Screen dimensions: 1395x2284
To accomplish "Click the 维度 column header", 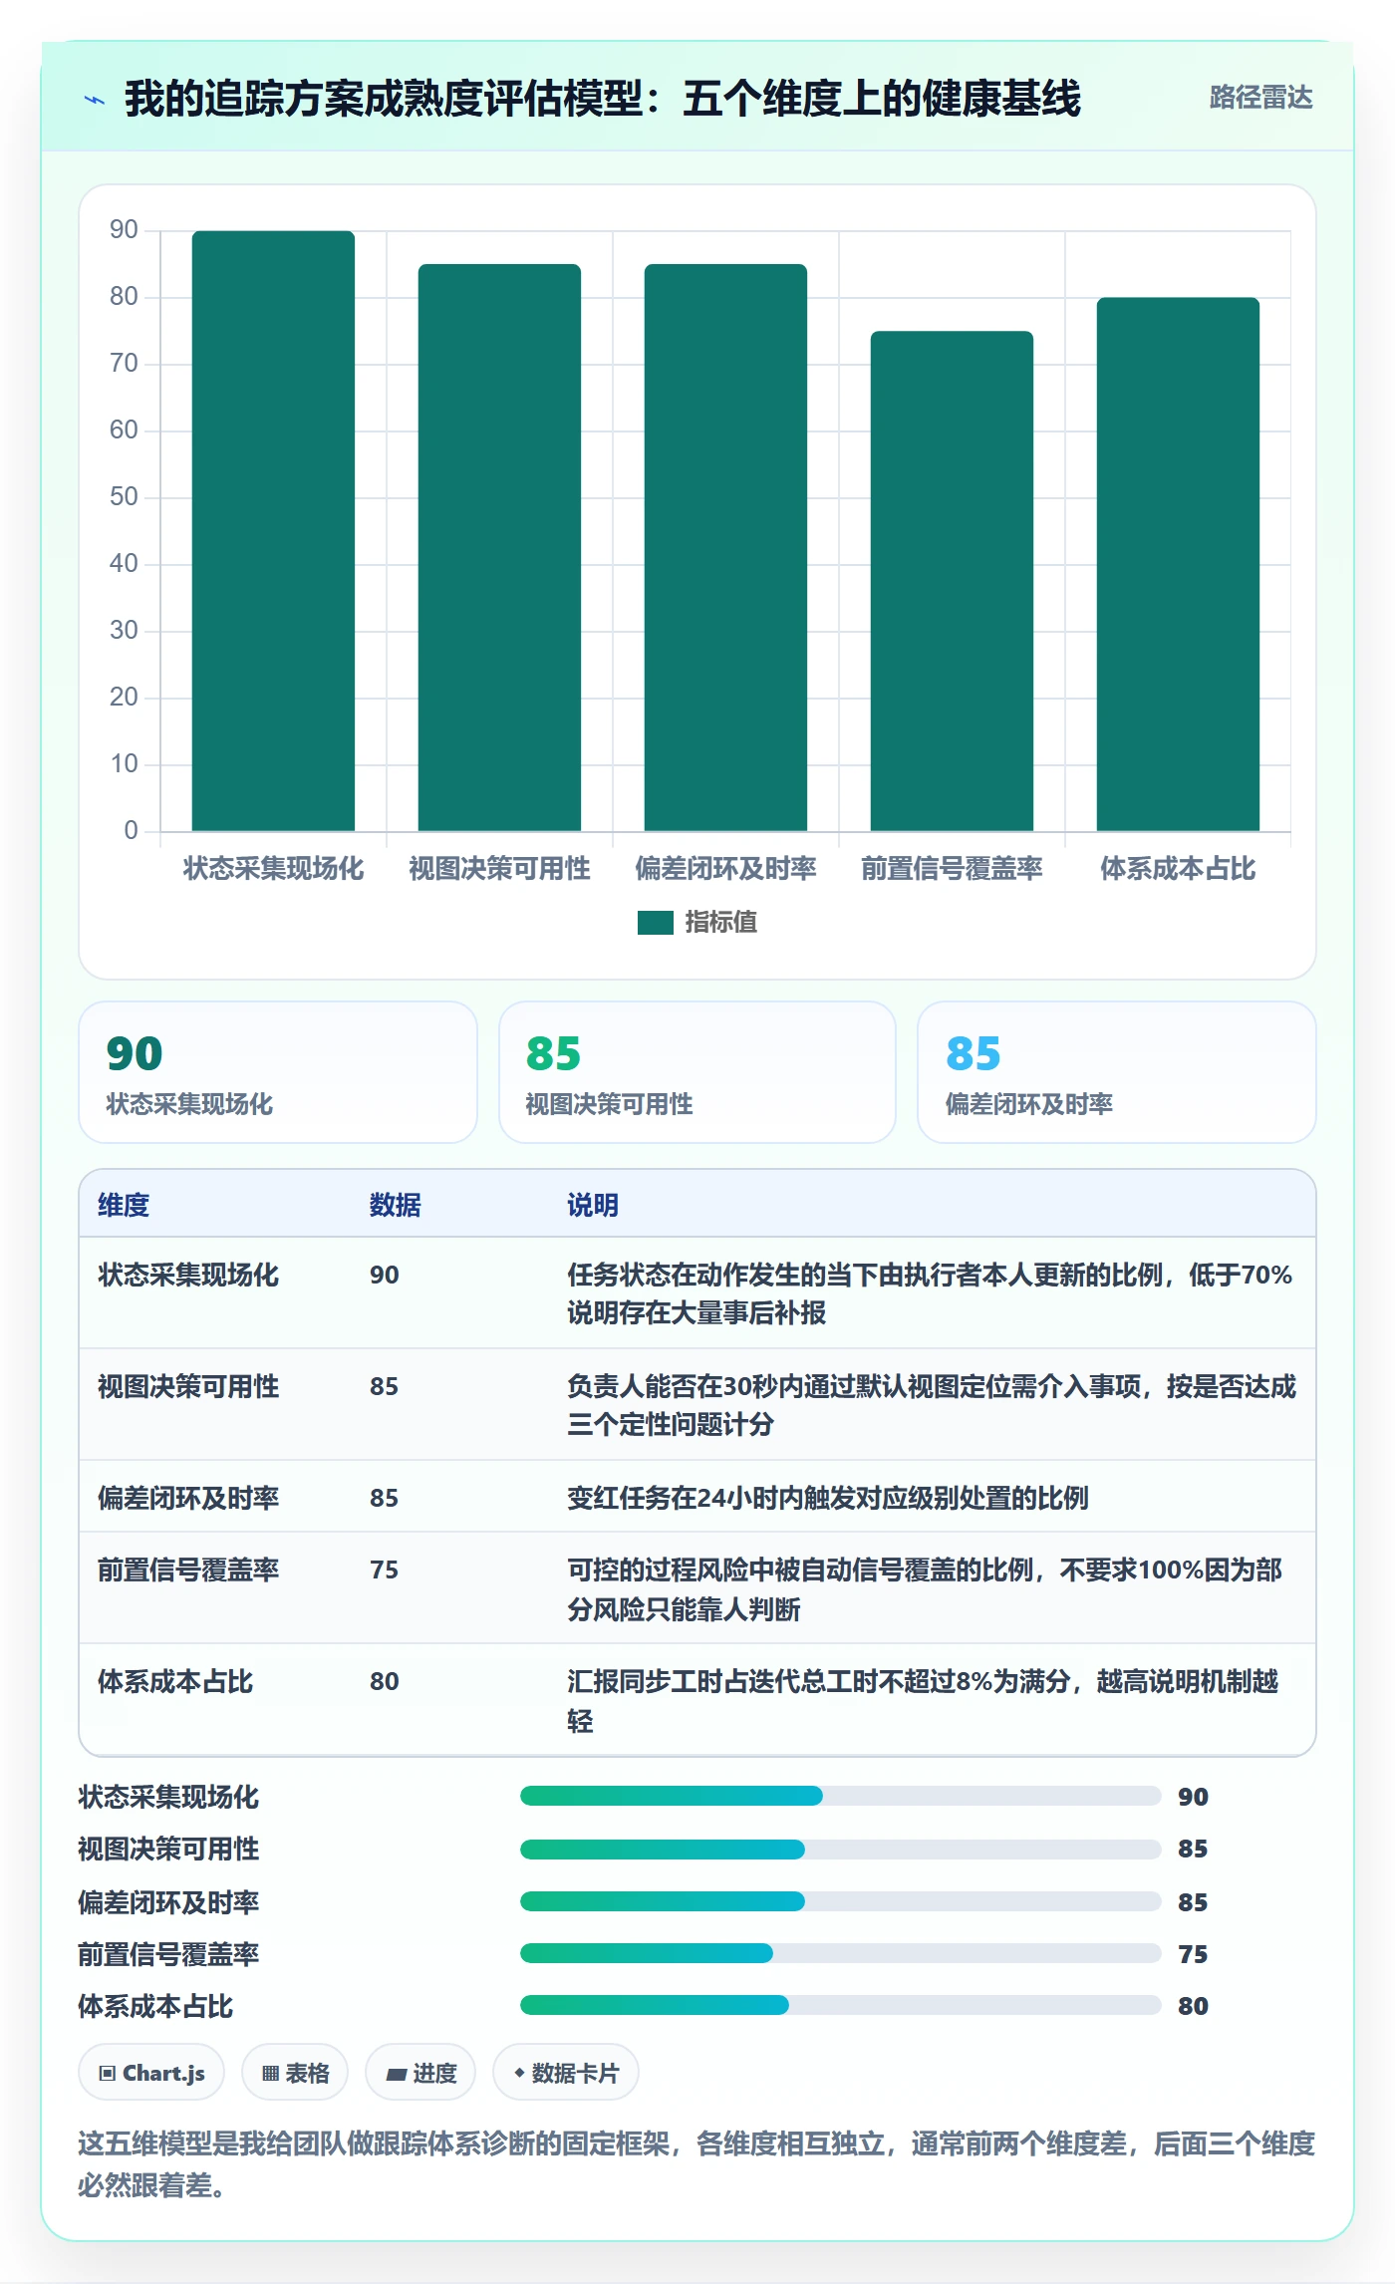I will pos(124,1205).
